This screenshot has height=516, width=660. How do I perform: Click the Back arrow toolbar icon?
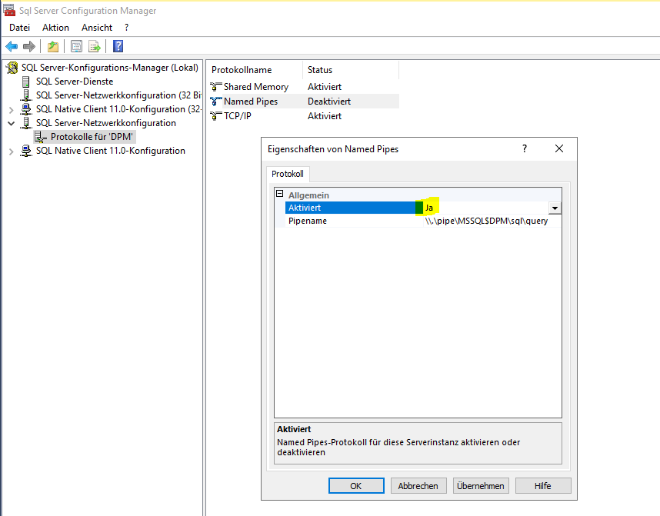pyautogui.click(x=12, y=46)
